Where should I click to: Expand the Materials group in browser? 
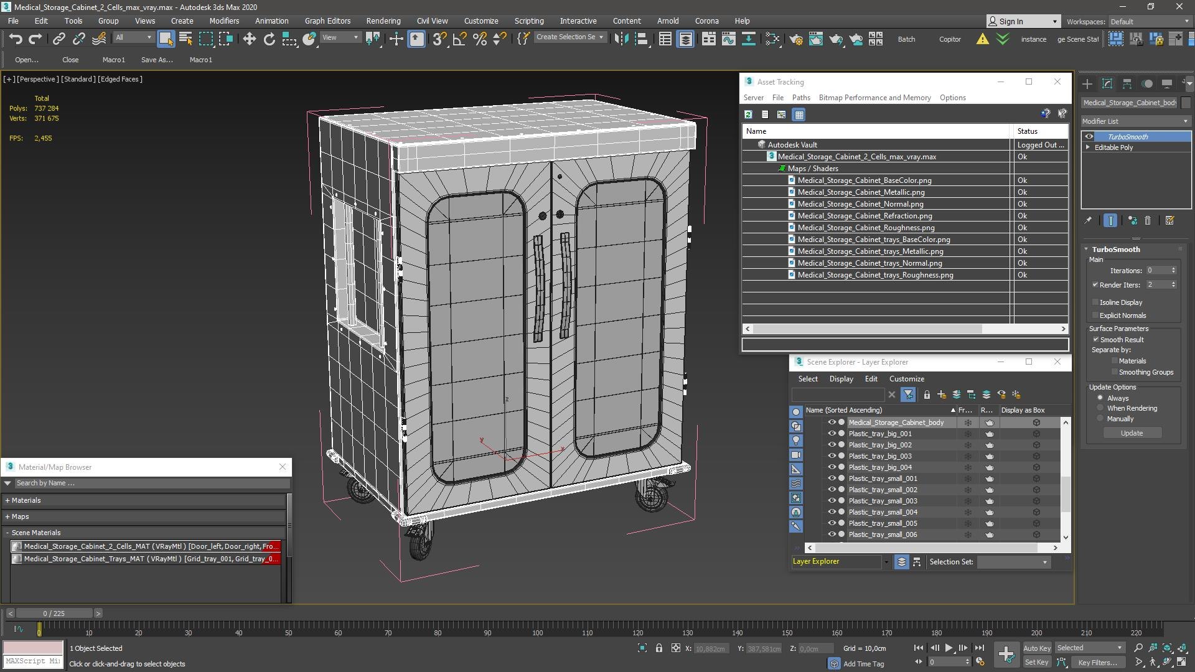point(7,500)
